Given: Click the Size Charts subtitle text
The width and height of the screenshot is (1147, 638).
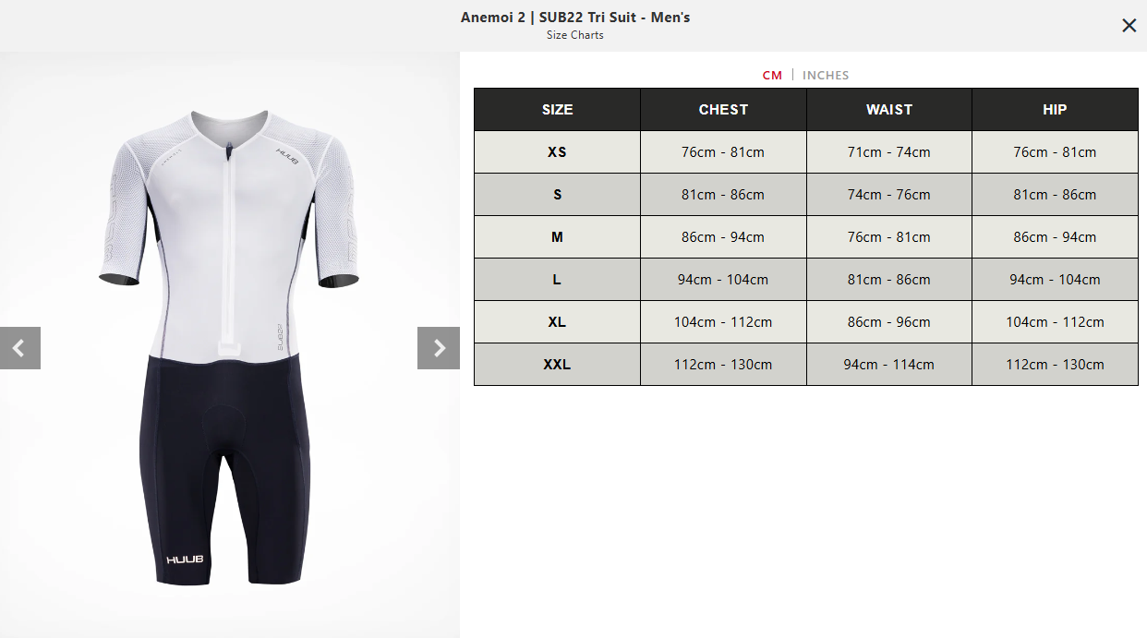Looking at the screenshot, I should point(575,35).
